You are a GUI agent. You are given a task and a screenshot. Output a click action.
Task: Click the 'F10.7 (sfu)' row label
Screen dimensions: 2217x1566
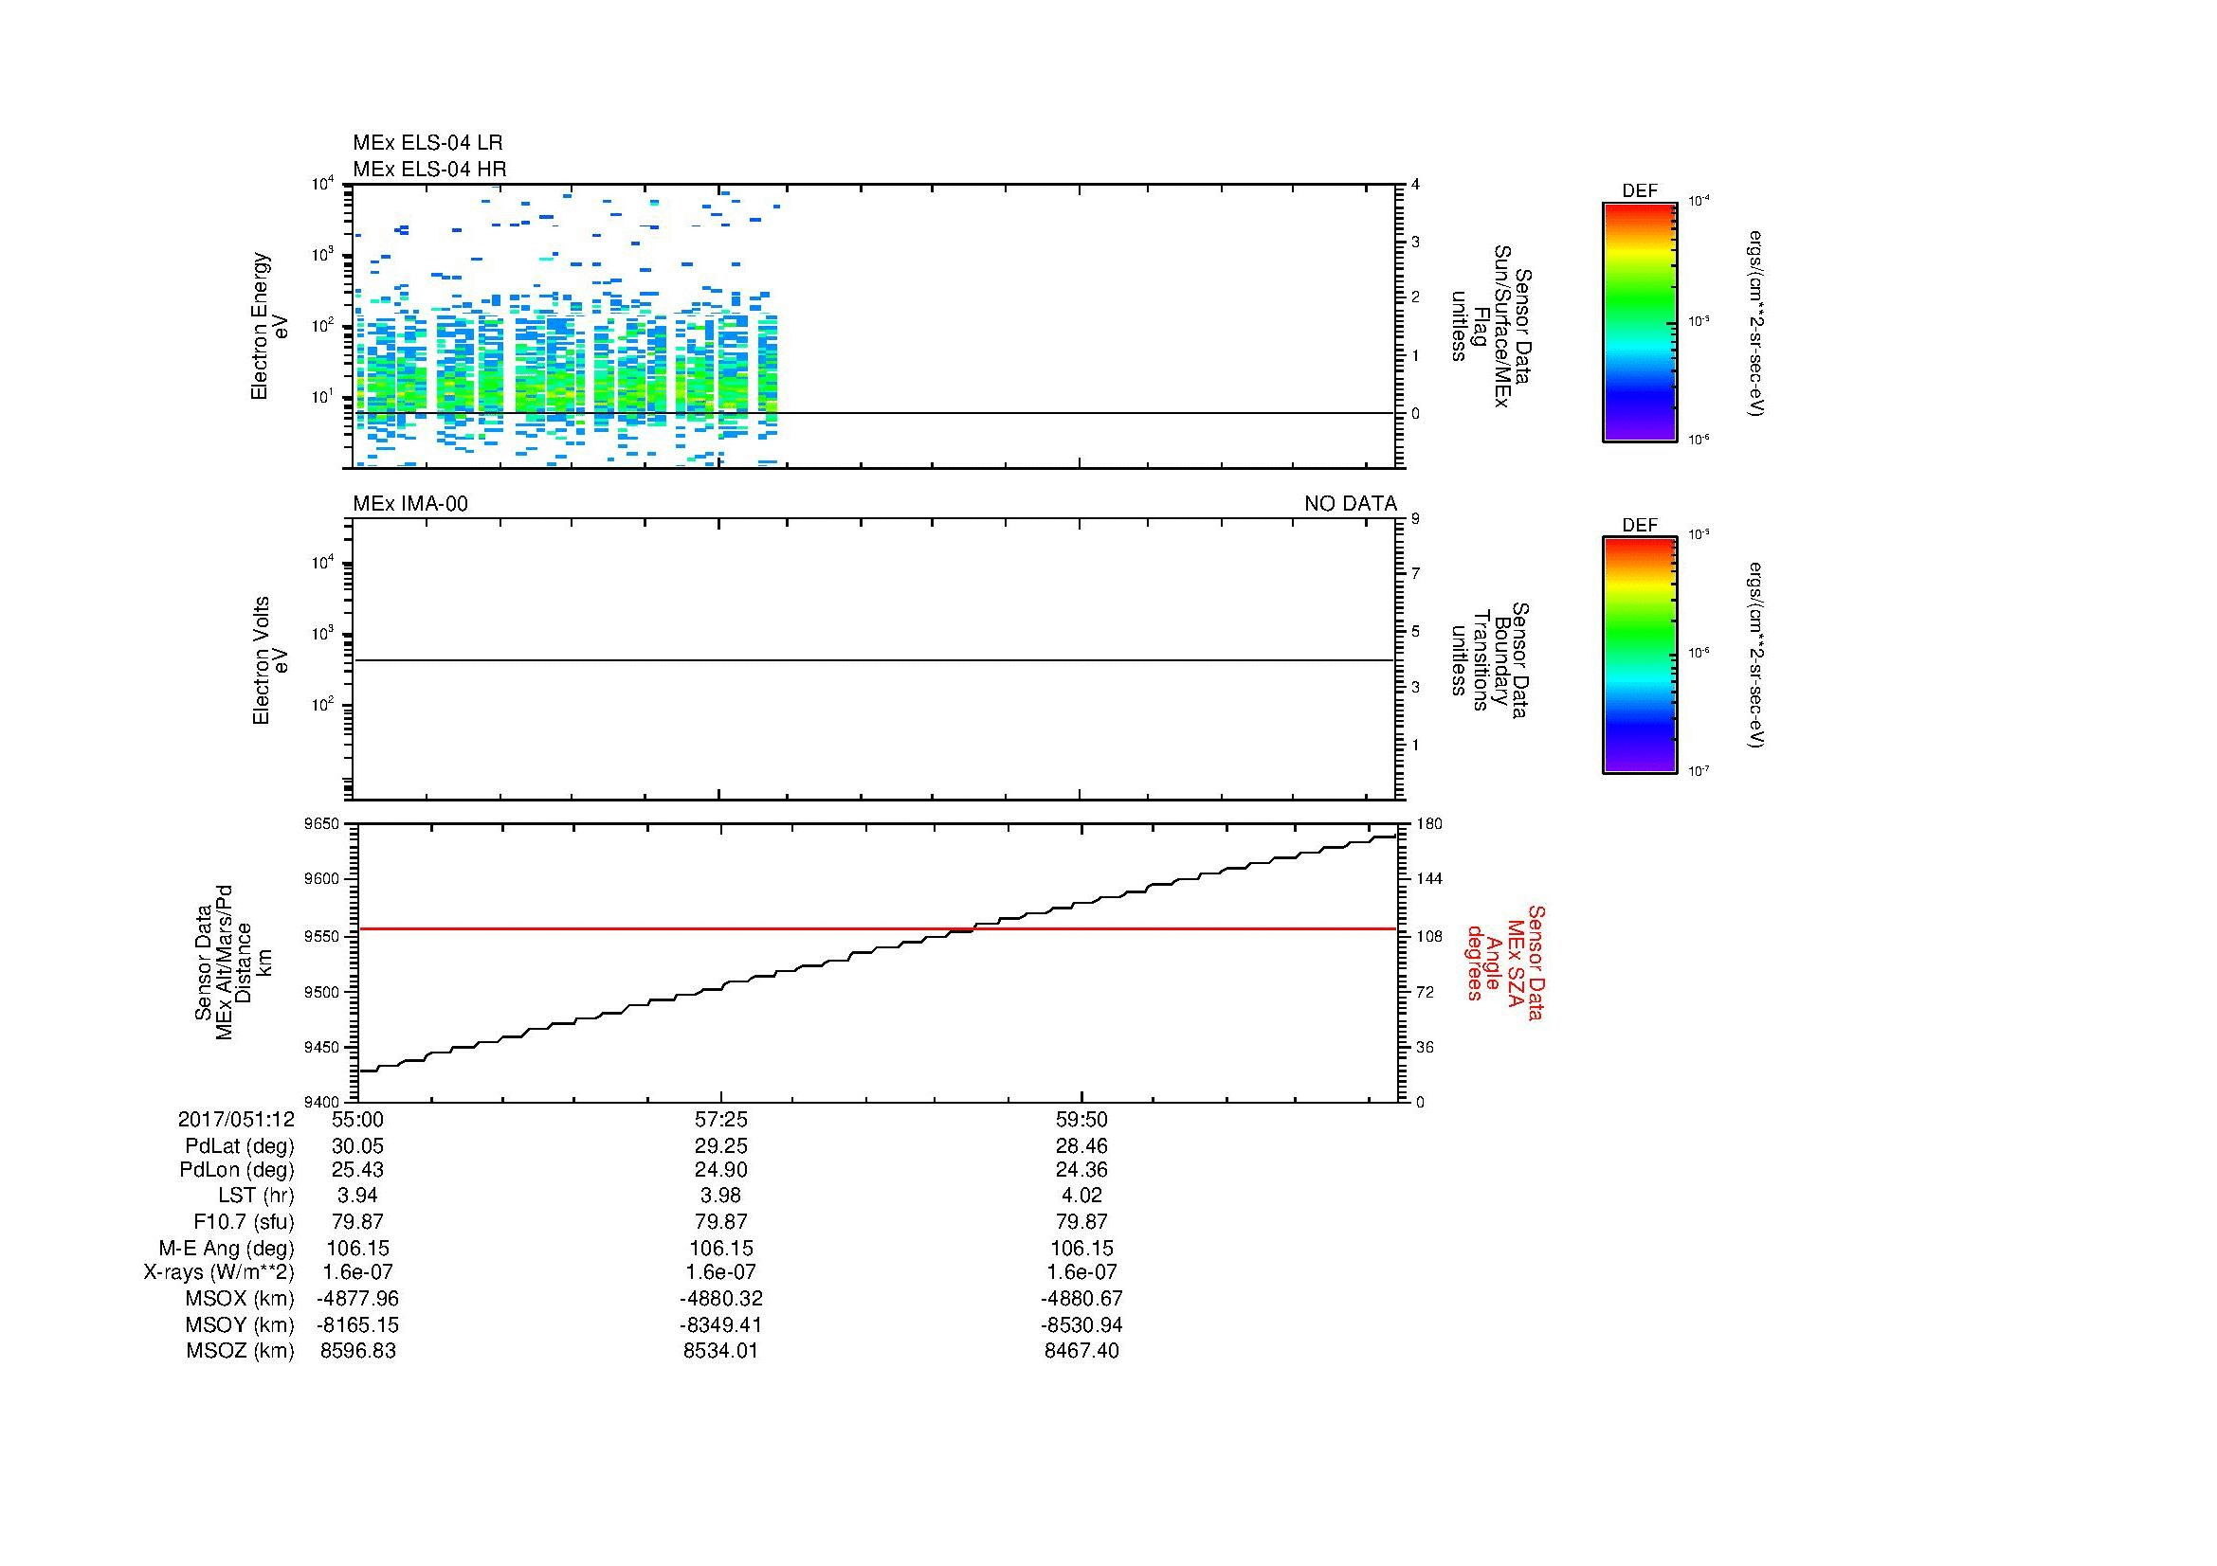(244, 1221)
